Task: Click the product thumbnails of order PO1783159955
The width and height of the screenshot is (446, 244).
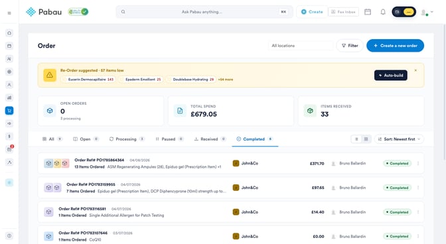Action: point(52,188)
